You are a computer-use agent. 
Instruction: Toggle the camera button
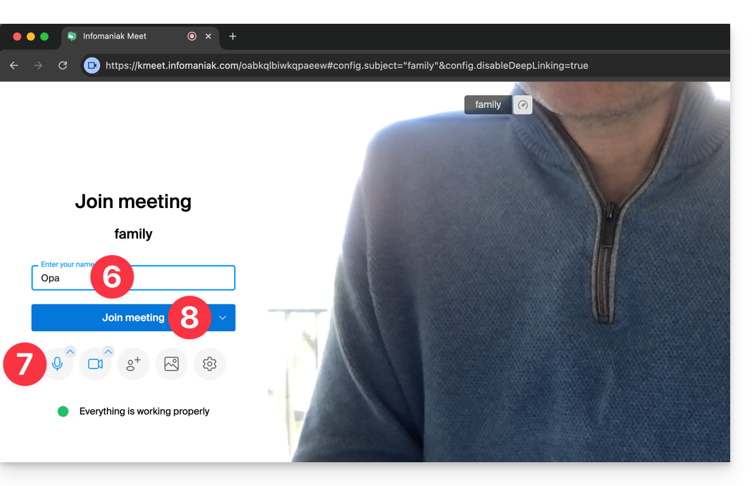(x=95, y=364)
